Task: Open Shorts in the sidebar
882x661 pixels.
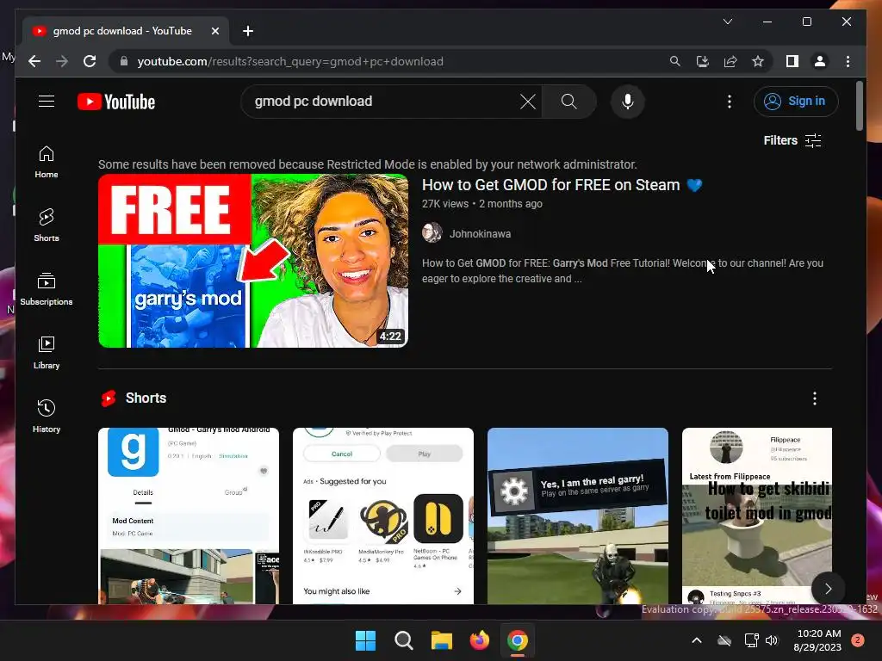Action: click(x=47, y=225)
